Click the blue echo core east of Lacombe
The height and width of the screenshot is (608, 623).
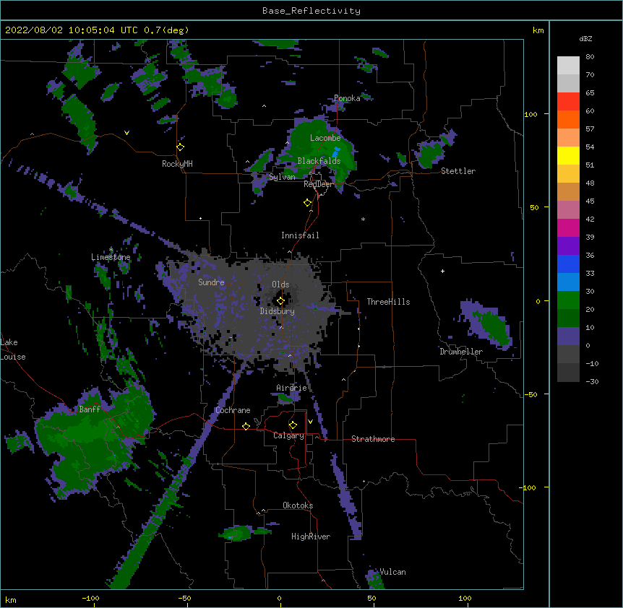pyautogui.click(x=336, y=152)
